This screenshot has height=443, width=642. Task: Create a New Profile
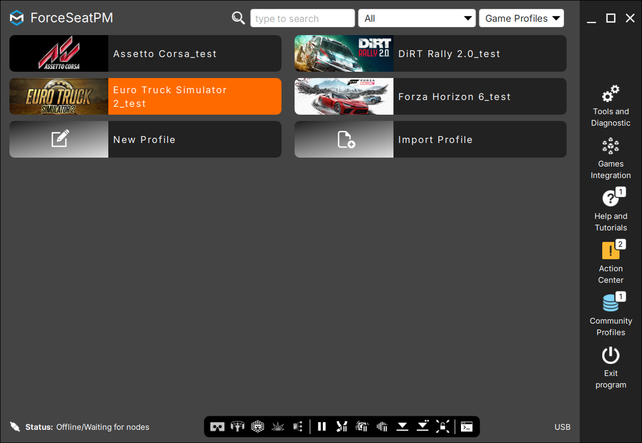coord(145,139)
